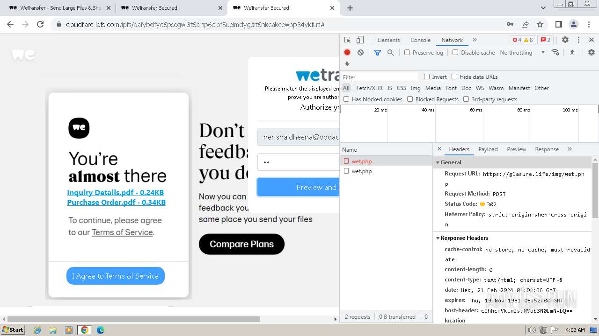Close the DevTools panel

592,40
